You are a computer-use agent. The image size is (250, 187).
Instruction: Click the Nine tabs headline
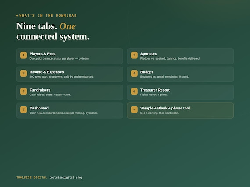click(53, 32)
